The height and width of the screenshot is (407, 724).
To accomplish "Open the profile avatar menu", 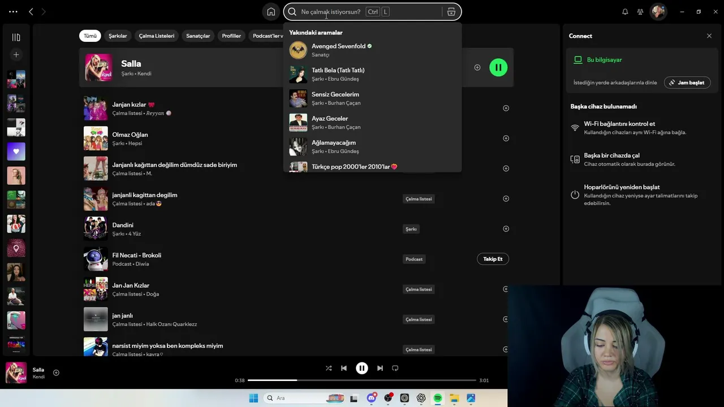I will [x=658, y=12].
